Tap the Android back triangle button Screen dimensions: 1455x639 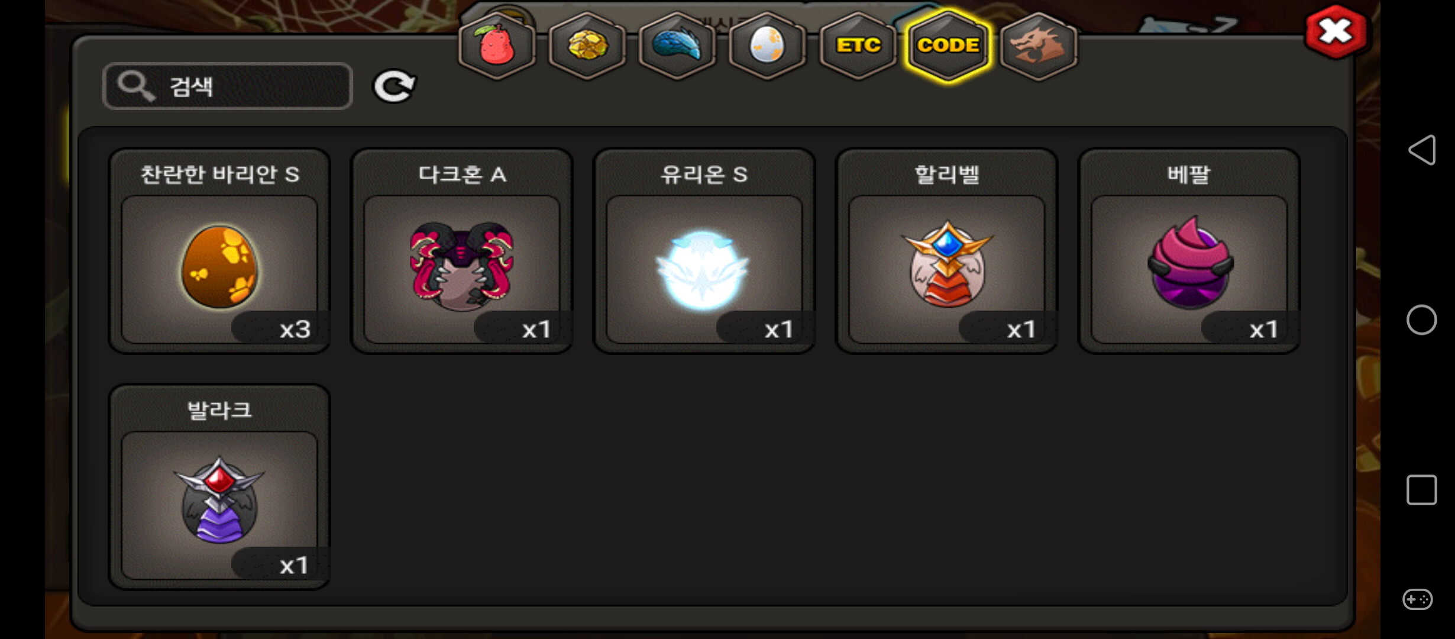point(1422,150)
